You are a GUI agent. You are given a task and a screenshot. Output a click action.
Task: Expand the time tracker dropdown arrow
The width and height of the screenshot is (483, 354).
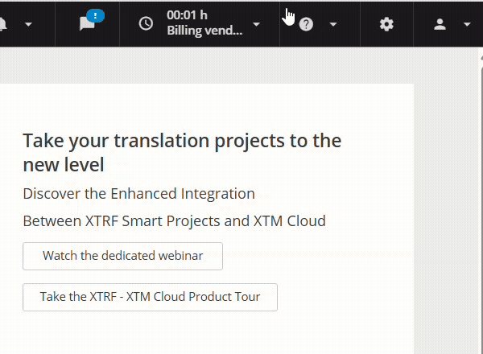pyautogui.click(x=256, y=24)
